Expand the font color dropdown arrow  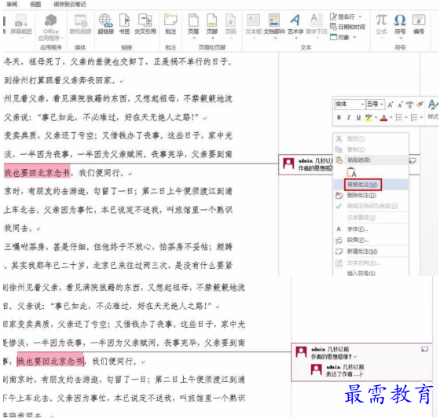391,117
